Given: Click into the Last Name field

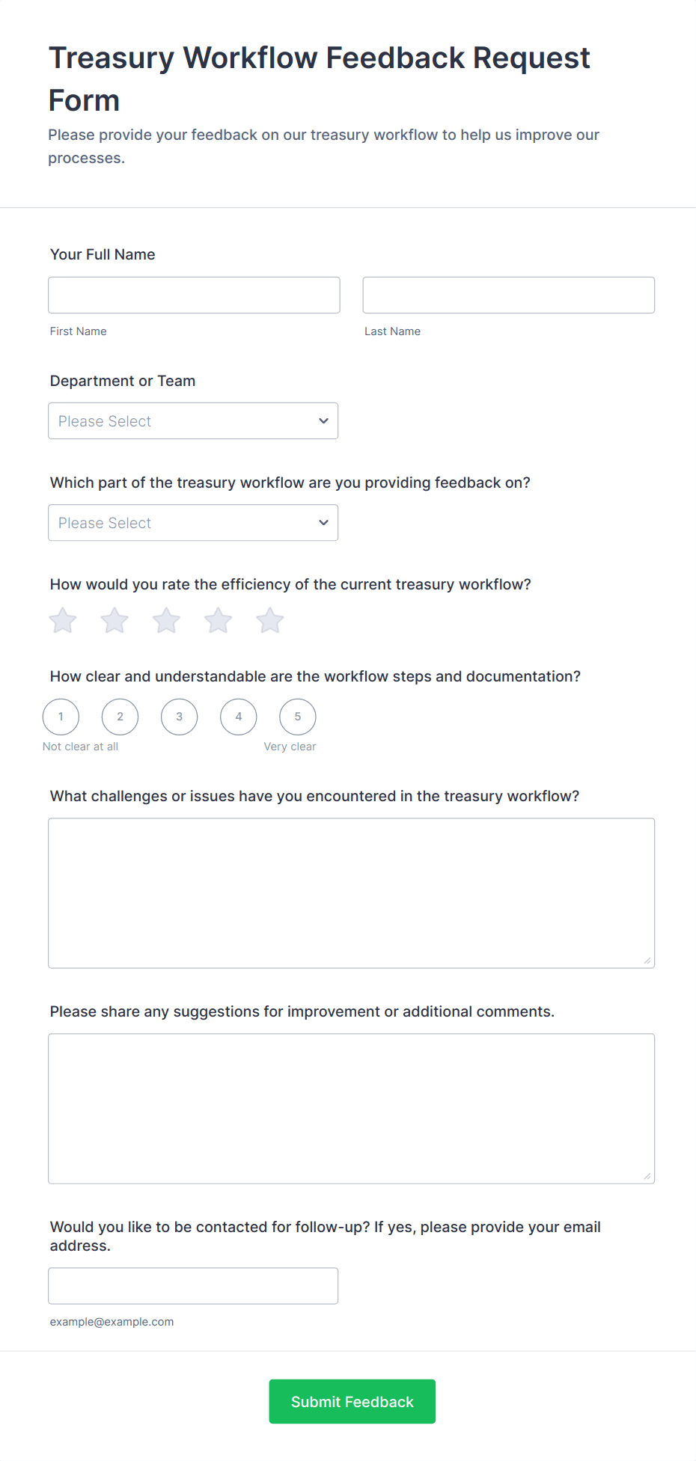Looking at the screenshot, I should pos(508,295).
